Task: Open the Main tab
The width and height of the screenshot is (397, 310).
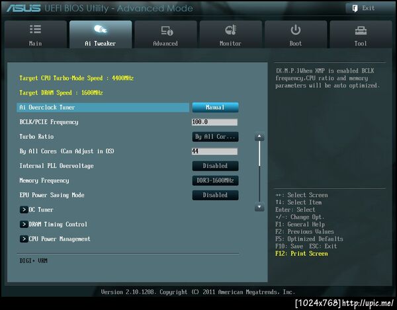Action: 36,34
